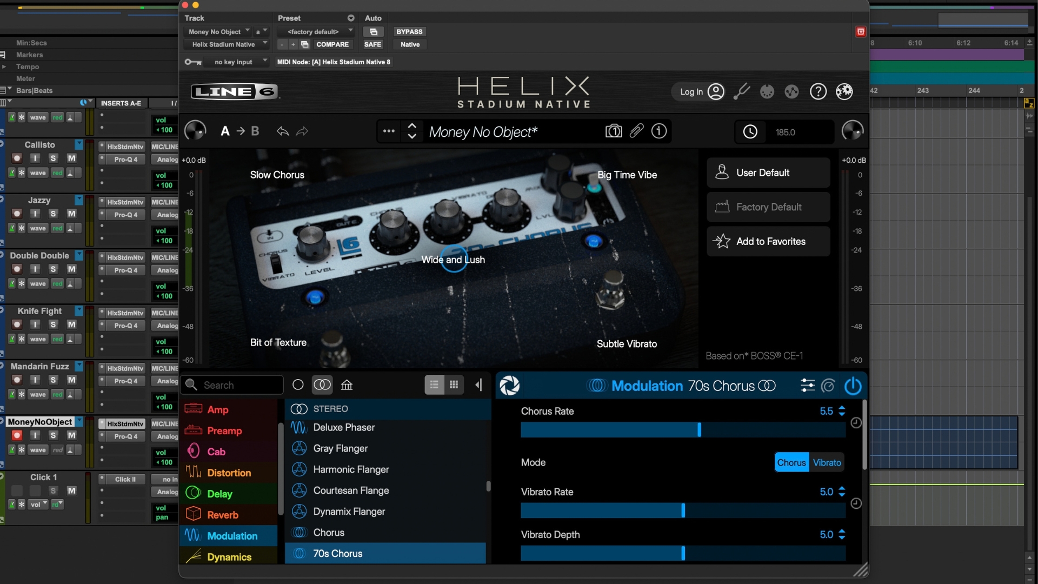Toggle the 70s Chorus block power button

[x=853, y=386]
